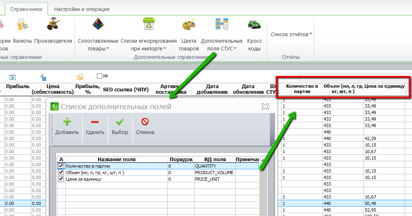Toggle the PP checkbox
This screenshot has height=216, width=412.
tap(99, 76)
